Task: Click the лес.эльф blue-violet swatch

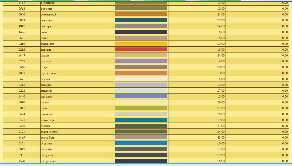Action: [x=141, y=96]
